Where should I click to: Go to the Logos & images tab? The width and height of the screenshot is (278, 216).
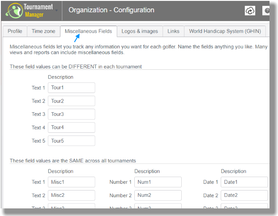point(140,31)
